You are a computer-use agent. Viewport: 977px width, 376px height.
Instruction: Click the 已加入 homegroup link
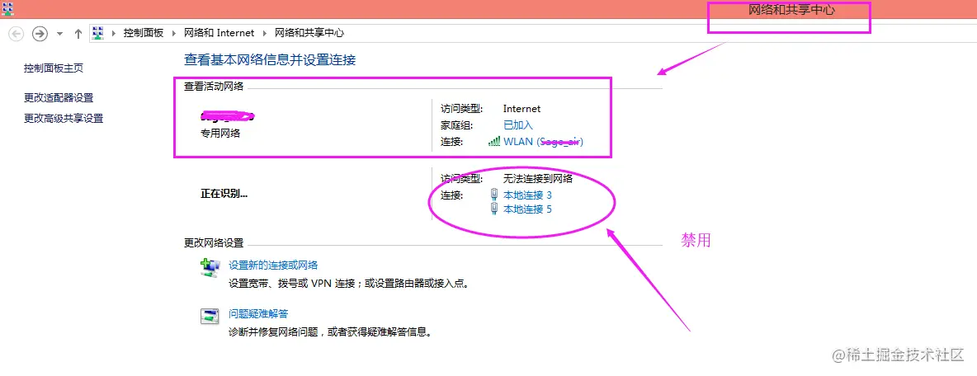click(x=517, y=125)
